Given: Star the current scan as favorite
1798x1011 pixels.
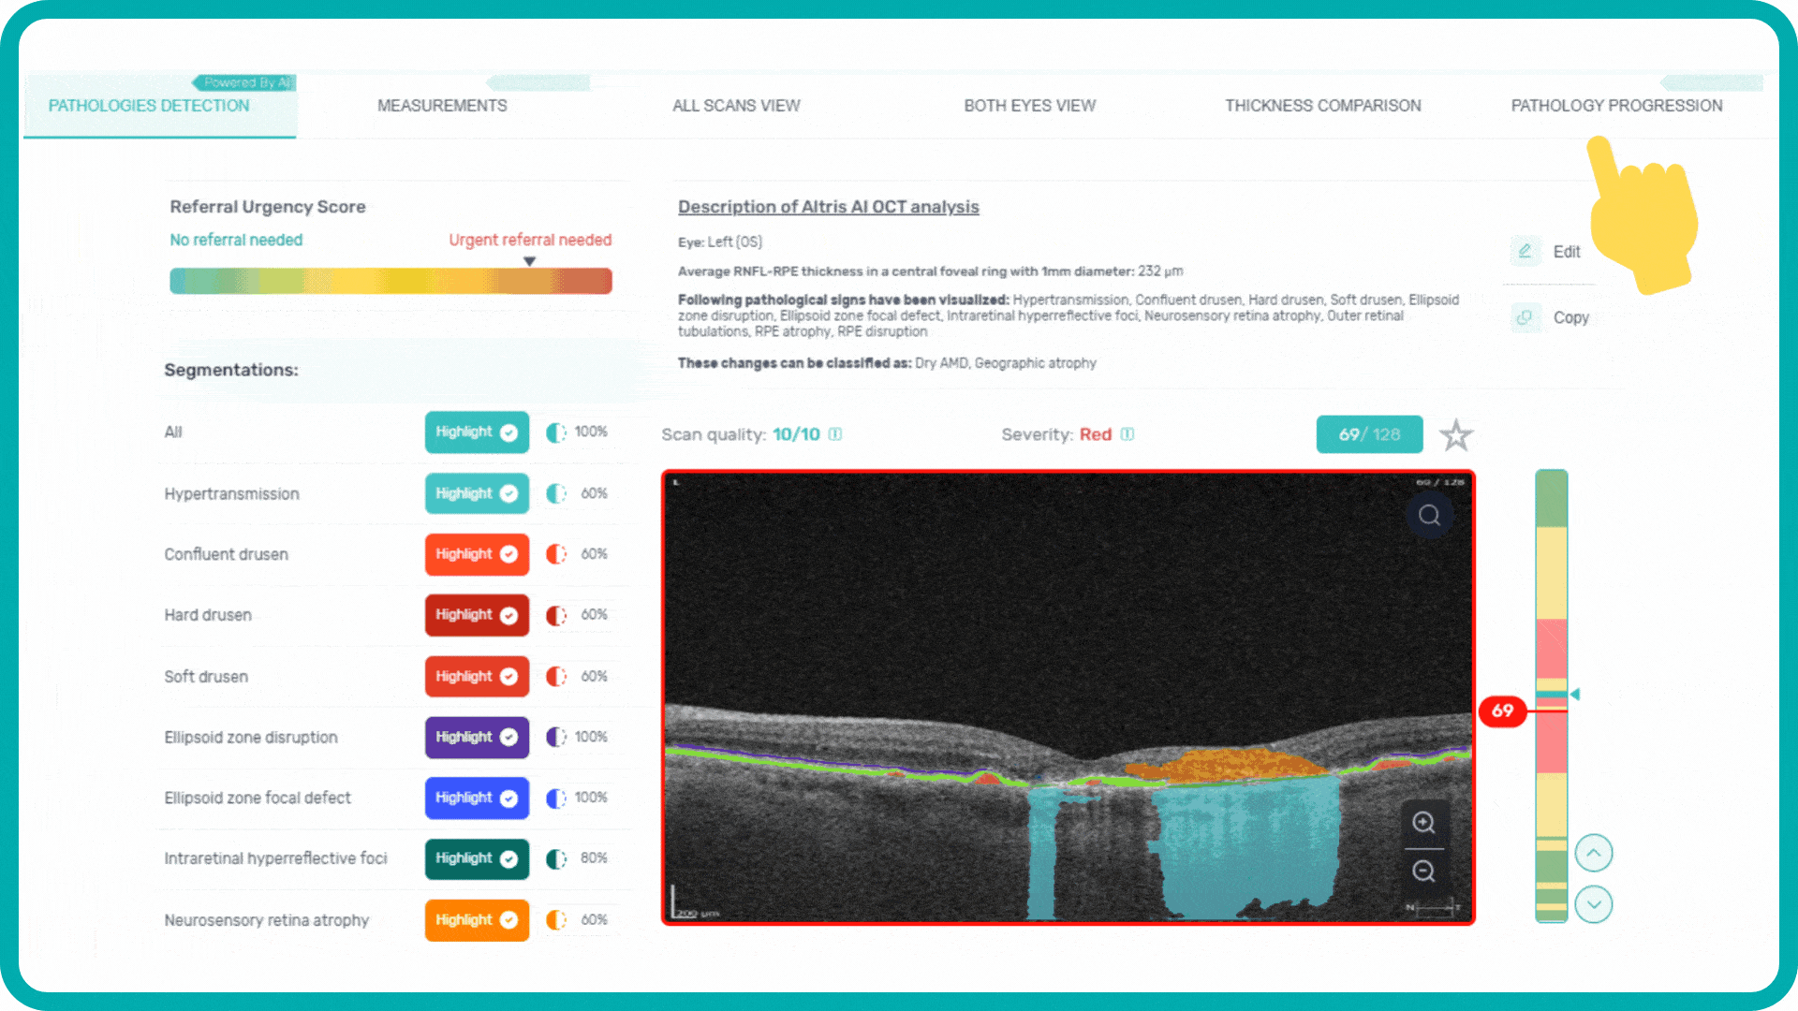Looking at the screenshot, I should (1456, 435).
